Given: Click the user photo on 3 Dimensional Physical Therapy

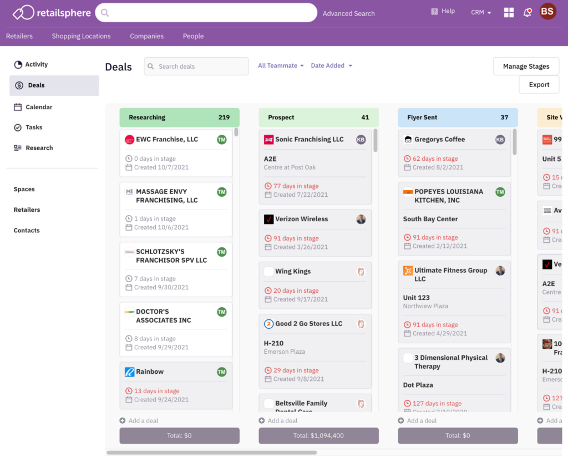Looking at the screenshot, I should pyautogui.click(x=500, y=358).
